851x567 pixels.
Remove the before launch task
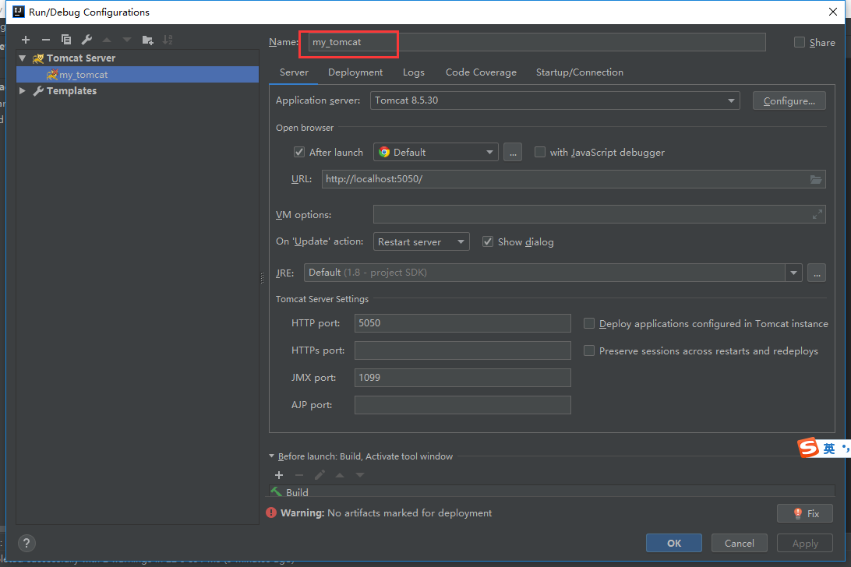pos(299,475)
